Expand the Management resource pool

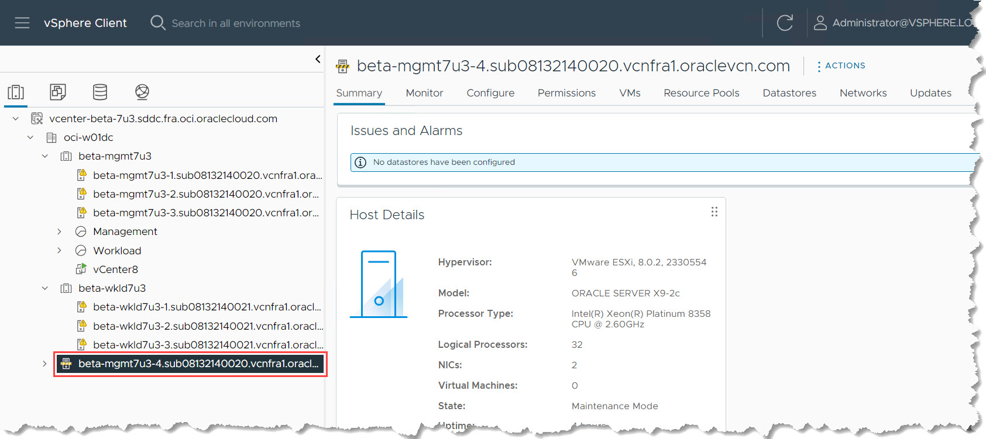pyautogui.click(x=59, y=231)
